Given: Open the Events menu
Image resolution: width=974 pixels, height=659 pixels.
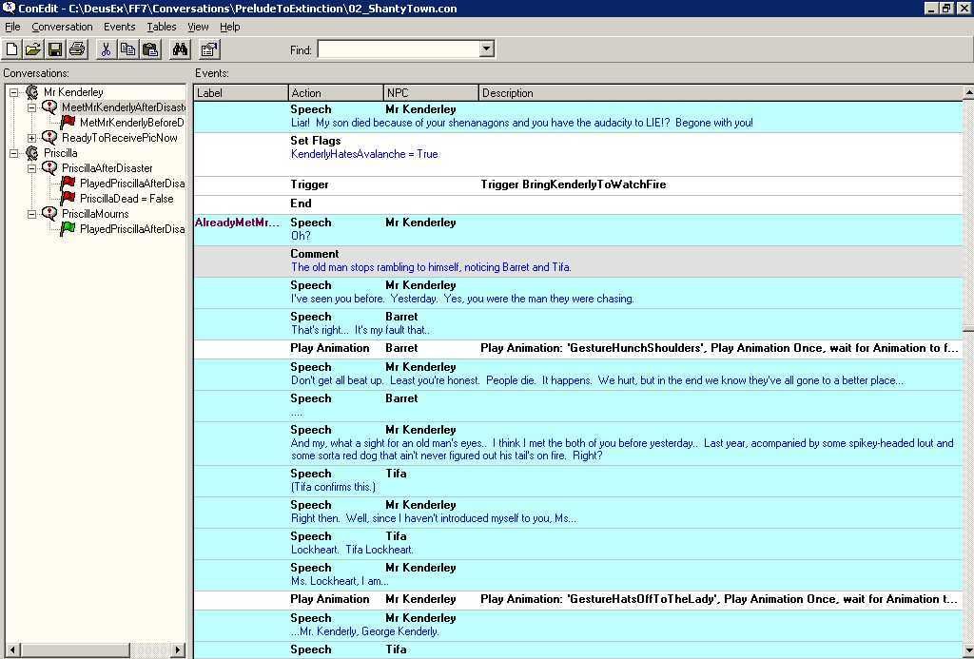Looking at the screenshot, I should [x=119, y=27].
